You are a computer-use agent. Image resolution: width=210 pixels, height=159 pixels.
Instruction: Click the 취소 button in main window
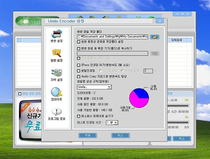click(182, 139)
